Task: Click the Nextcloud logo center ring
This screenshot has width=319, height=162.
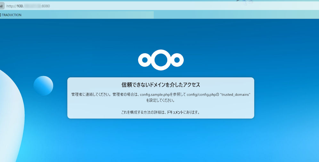Action: tap(161, 60)
